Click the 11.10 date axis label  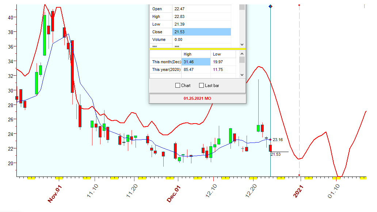point(92,191)
